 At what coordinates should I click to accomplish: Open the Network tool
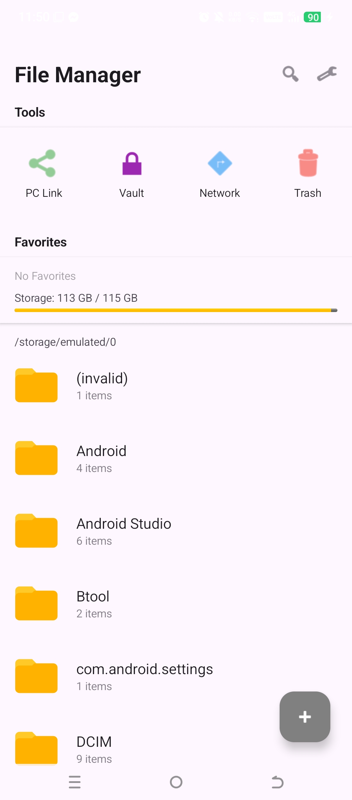220,174
